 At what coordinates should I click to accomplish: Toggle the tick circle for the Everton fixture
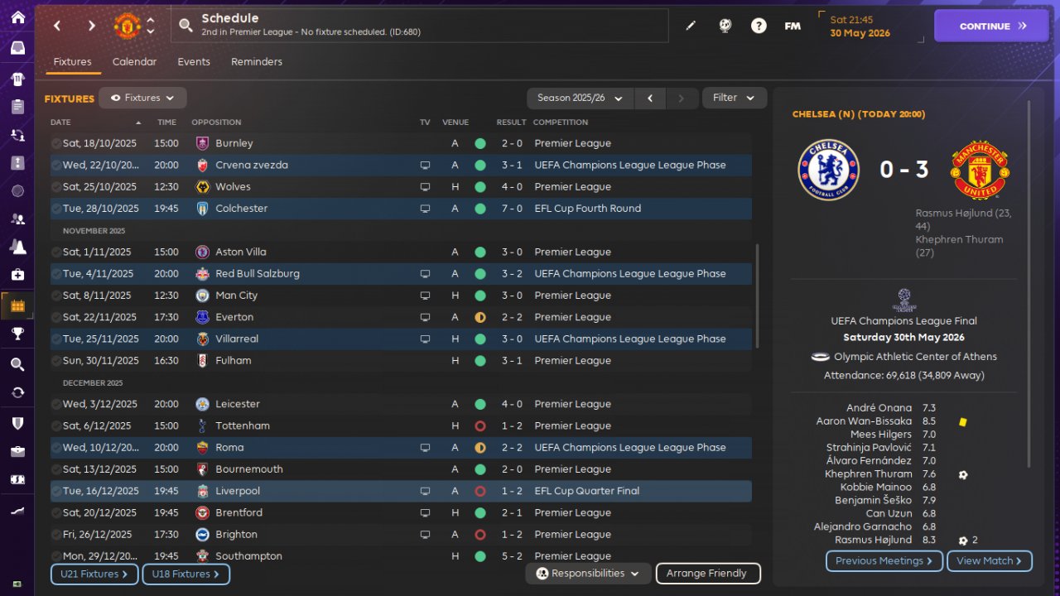pyautogui.click(x=55, y=317)
